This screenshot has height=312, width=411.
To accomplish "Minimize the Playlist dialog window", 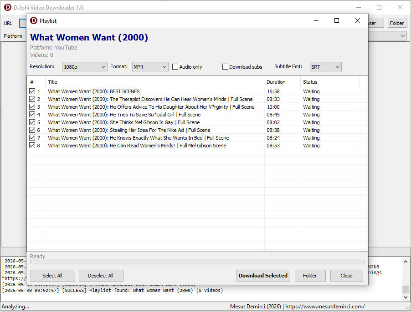I will [x=316, y=20].
